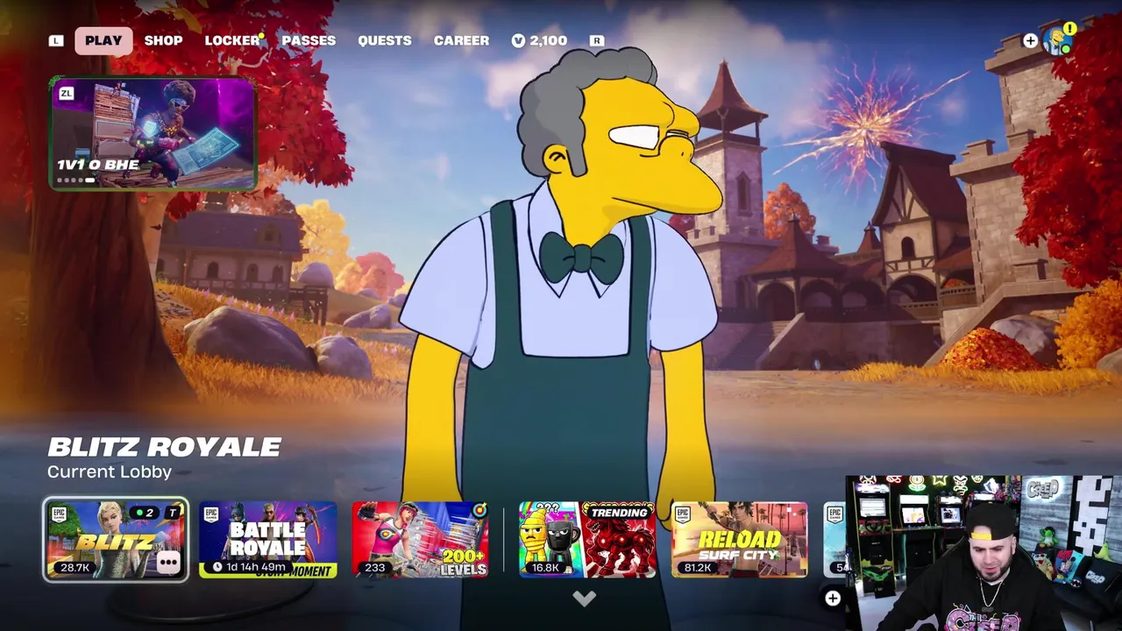Go to the PASSES tab

[309, 40]
